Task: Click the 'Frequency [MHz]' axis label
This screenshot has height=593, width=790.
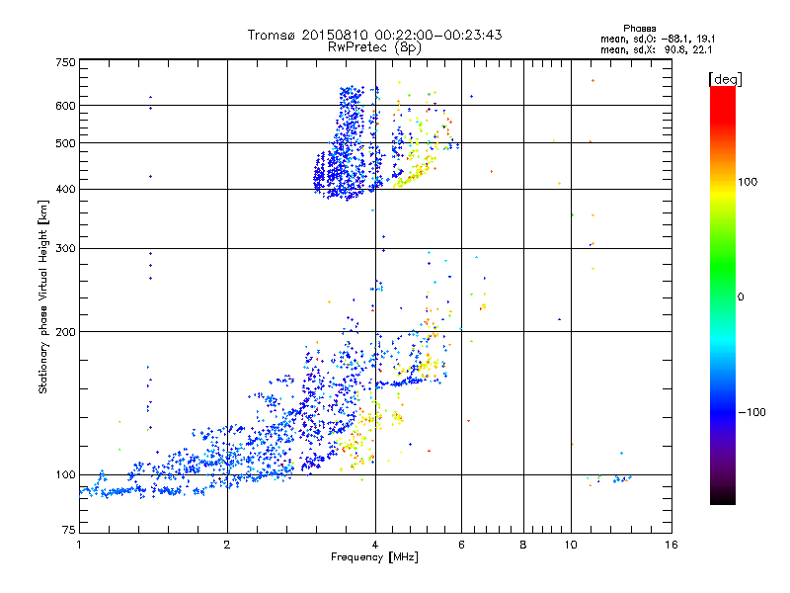Action: point(374,557)
